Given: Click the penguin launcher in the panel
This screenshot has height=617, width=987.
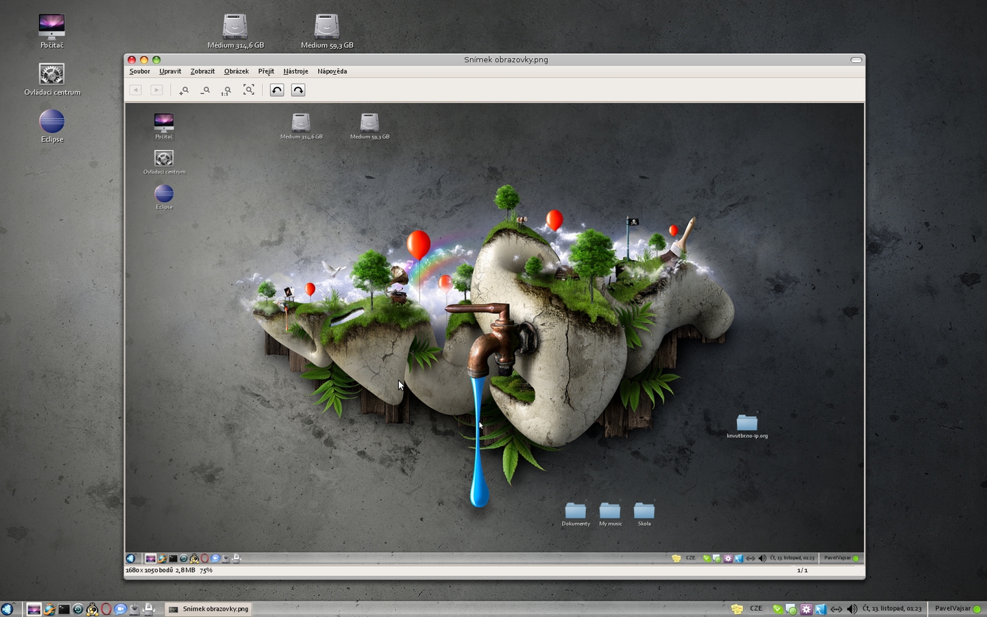Looking at the screenshot, I should (x=92, y=609).
